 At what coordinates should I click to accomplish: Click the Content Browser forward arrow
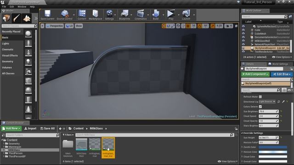point(64,128)
